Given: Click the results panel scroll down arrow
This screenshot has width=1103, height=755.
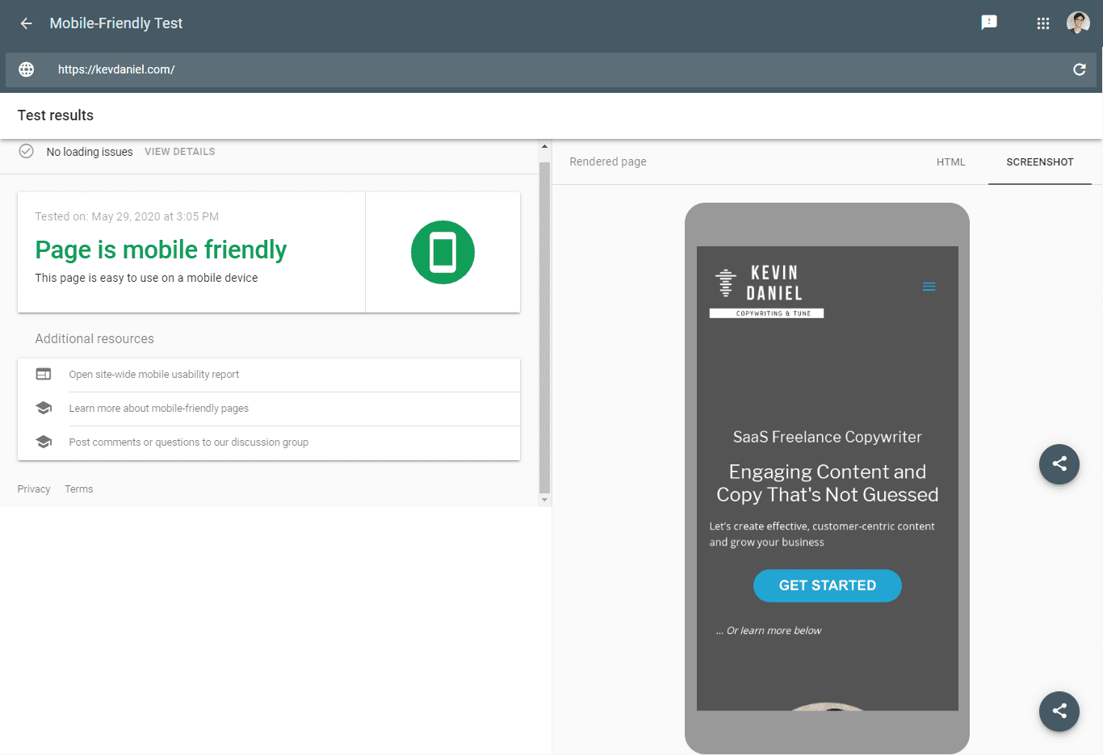Looking at the screenshot, I should [x=544, y=500].
